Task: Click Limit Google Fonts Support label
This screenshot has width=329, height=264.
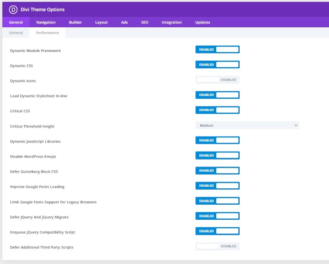Action: point(53,202)
